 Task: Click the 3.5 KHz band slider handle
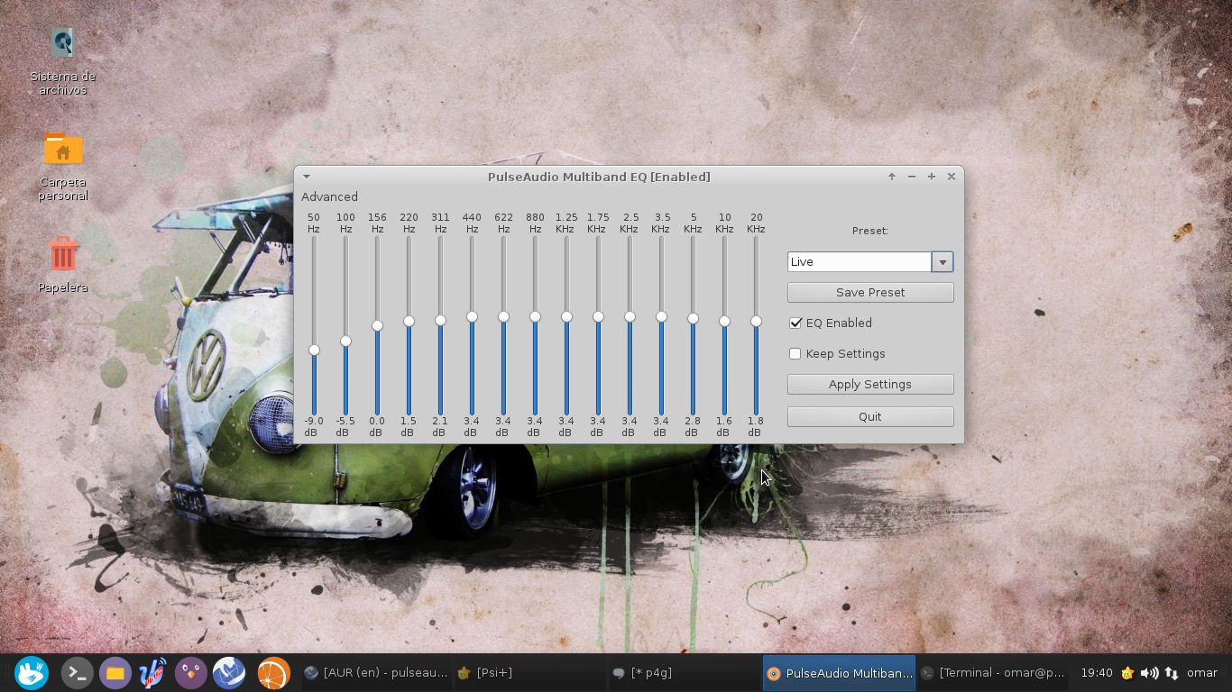pos(661,316)
